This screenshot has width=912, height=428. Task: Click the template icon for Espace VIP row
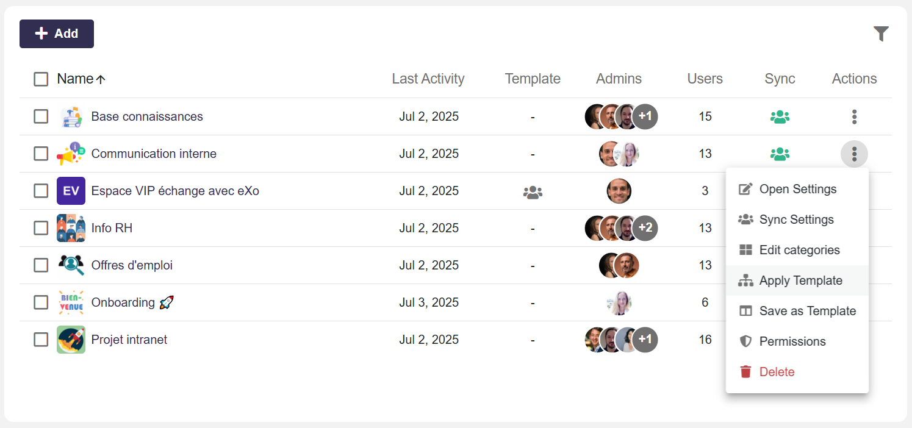coord(533,191)
